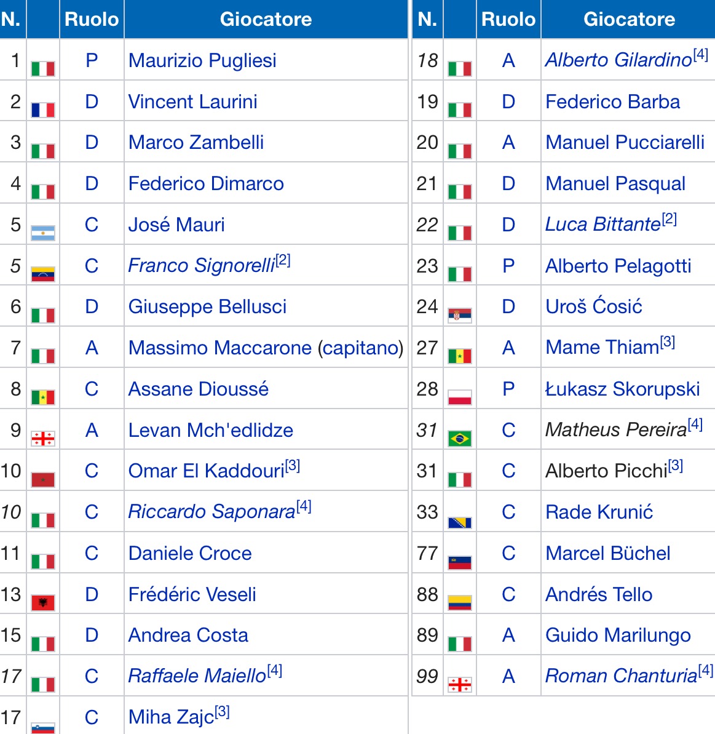The width and height of the screenshot is (715, 734).
Task: Click the Colombian flag beside Andrés Tello
Action: 460,602
